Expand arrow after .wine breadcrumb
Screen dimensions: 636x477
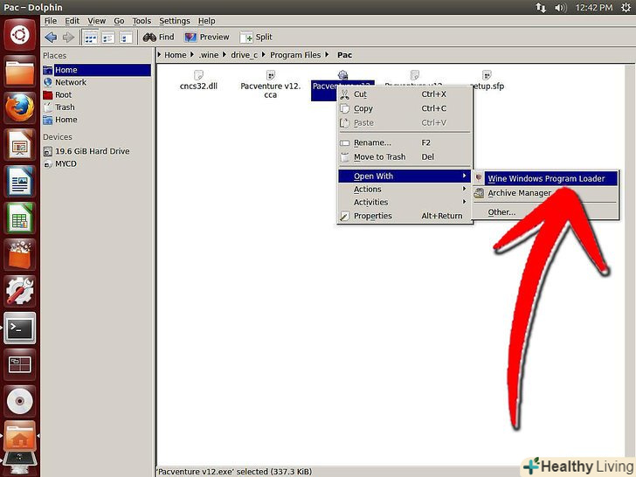224,54
